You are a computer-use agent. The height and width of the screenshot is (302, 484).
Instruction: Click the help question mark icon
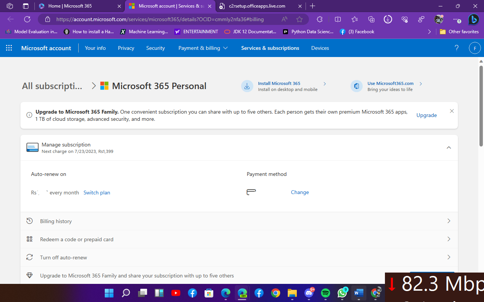pyautogui.click(x=456, y=48)
